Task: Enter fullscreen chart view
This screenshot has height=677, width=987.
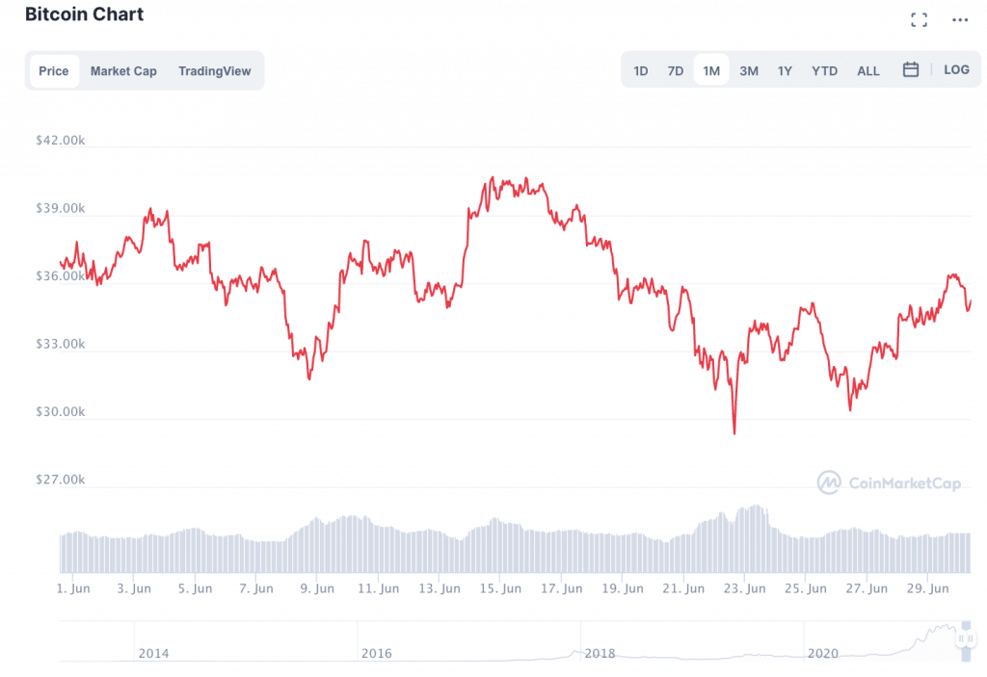Action: pos(919,19)
